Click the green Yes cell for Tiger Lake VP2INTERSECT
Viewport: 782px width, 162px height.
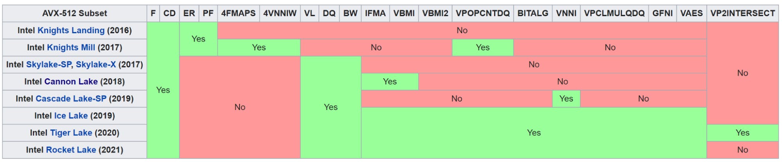coord(742,133)
